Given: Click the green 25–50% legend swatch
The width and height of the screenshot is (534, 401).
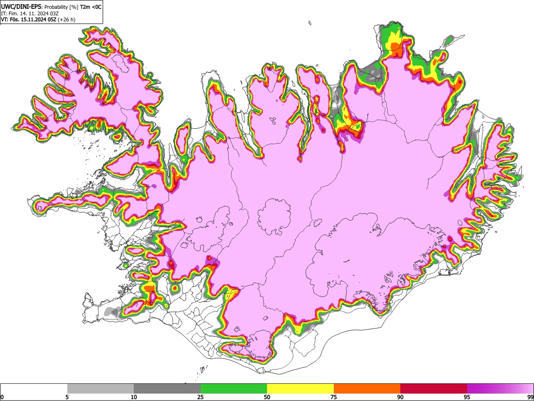Looking at the screenshot, I should (x=234, y=389).
